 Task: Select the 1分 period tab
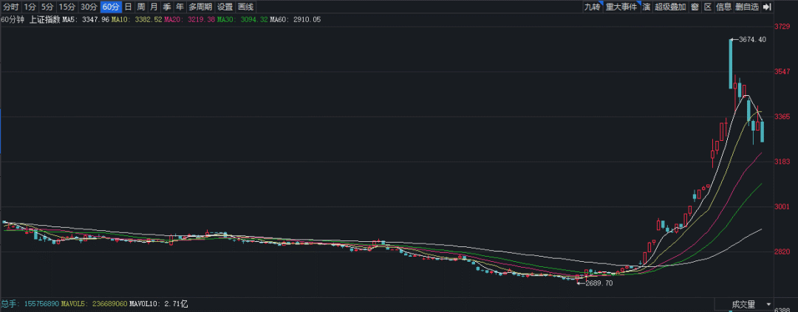tap(30, 7)
